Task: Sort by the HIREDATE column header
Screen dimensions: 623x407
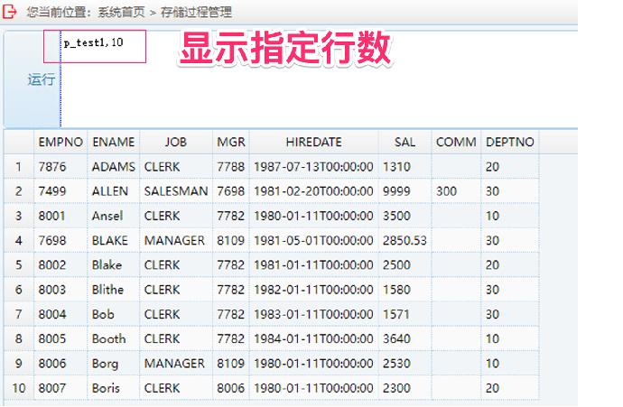Action: 313,143
